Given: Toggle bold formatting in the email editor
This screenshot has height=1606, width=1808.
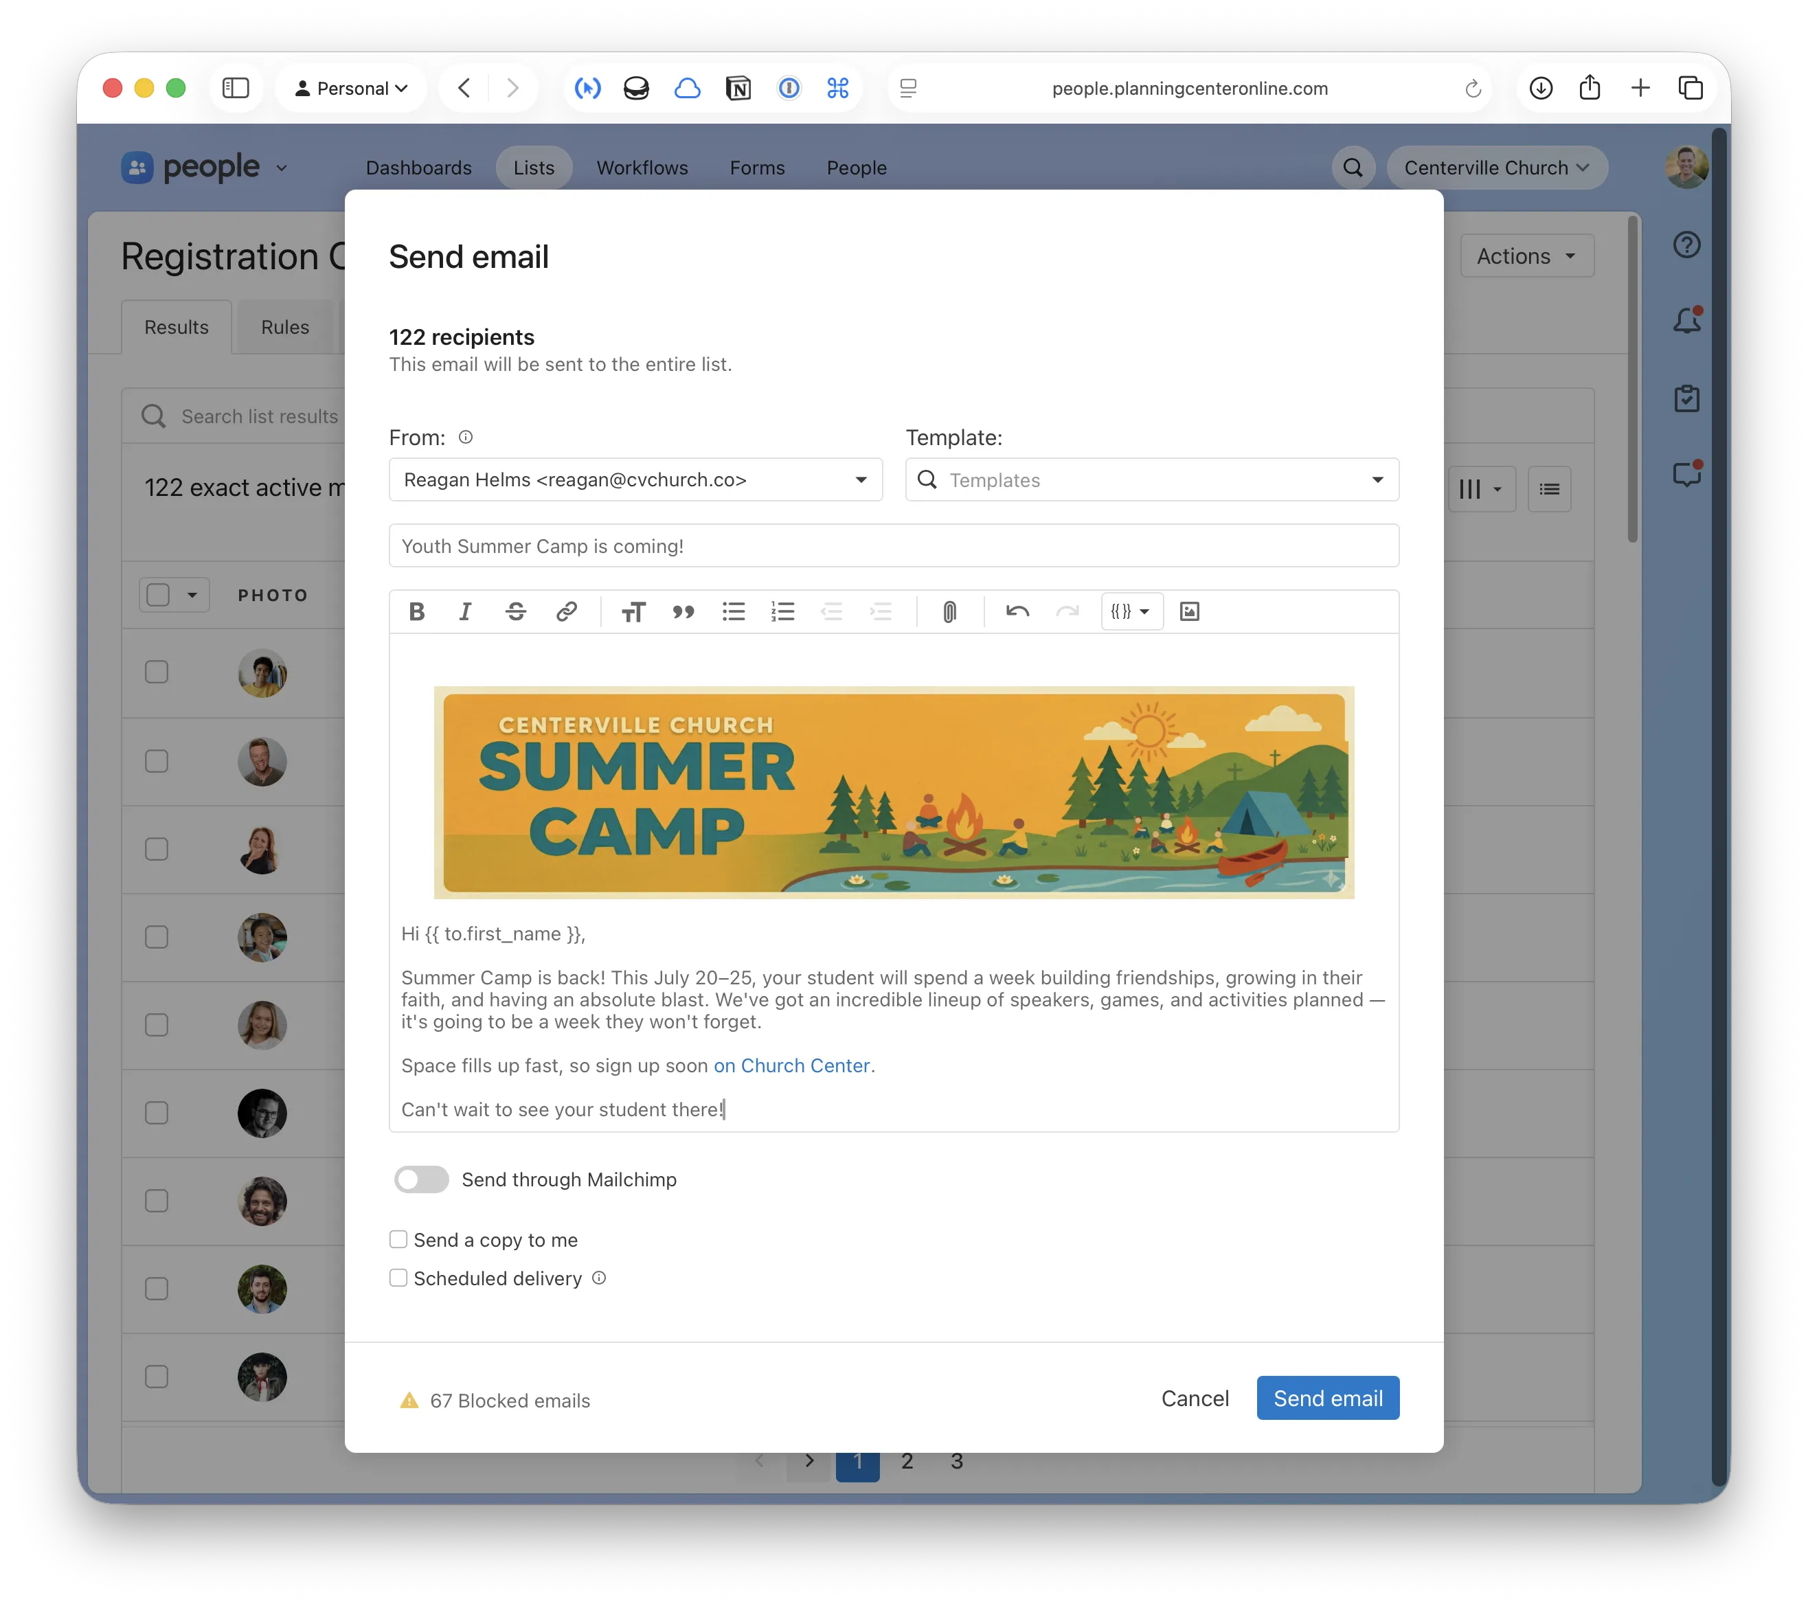Looking at the screenshot, I should (416, 611).
